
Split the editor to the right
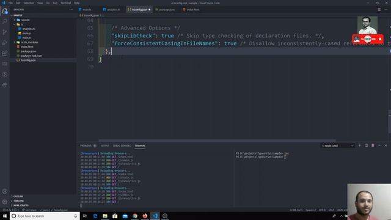click(x=379, y=10)
